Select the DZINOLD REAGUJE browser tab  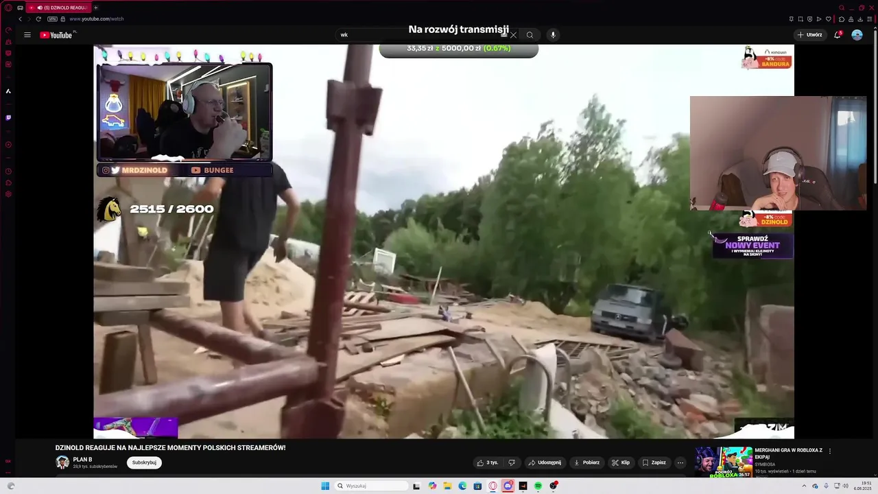tap(60, 8)
